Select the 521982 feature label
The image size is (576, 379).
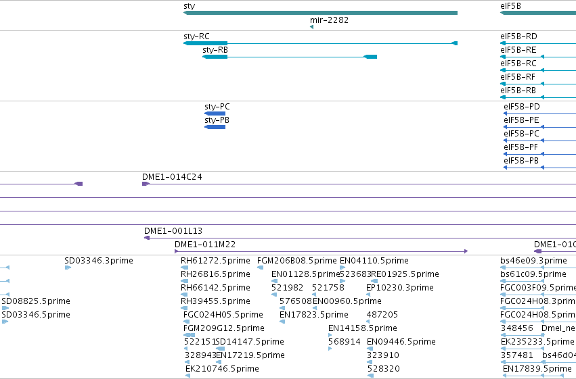287,288
